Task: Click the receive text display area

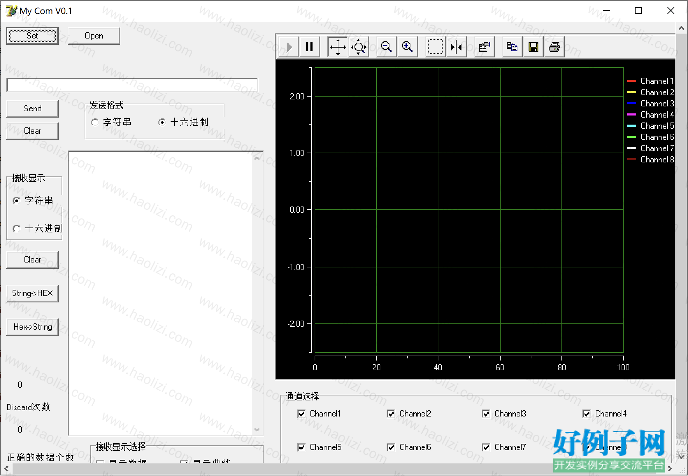Action: point(160,293)
